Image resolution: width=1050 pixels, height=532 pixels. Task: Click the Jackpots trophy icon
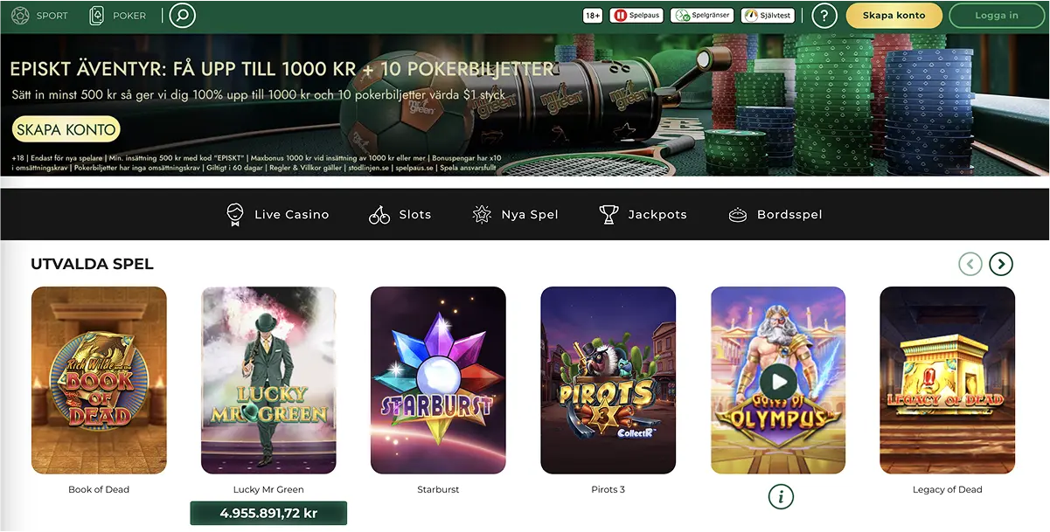(x=609, y=213)
